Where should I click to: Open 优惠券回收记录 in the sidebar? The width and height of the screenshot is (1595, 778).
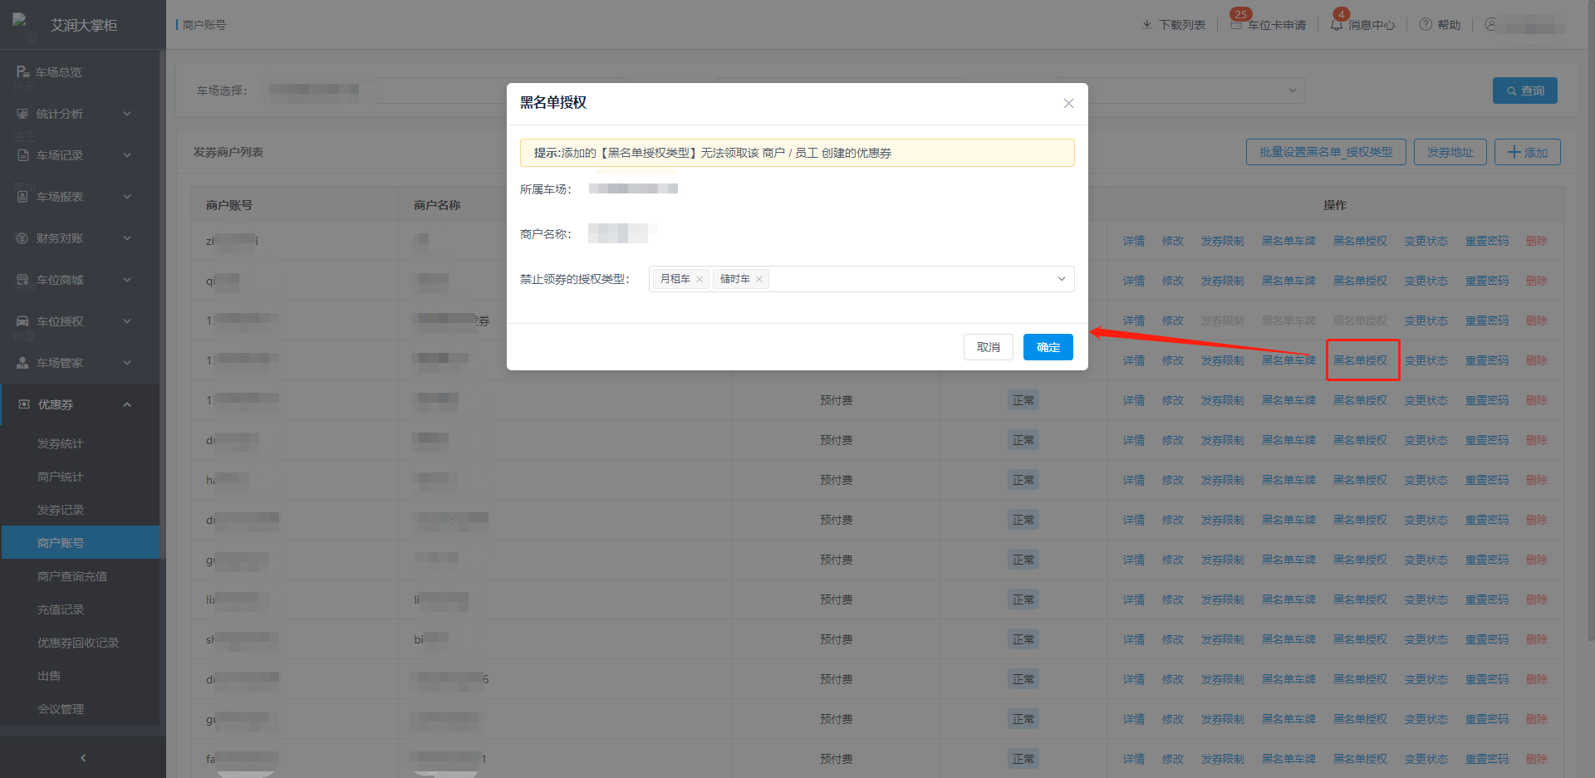coord(78,643)
